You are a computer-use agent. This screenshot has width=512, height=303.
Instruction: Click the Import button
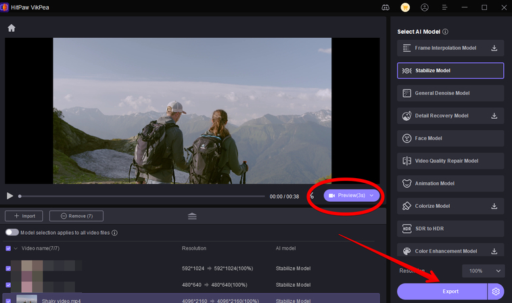(x=24, y=216)
